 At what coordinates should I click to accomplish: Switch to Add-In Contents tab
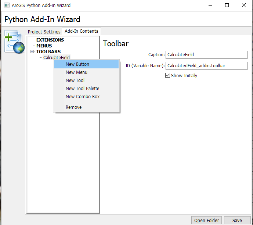point(81,31)
